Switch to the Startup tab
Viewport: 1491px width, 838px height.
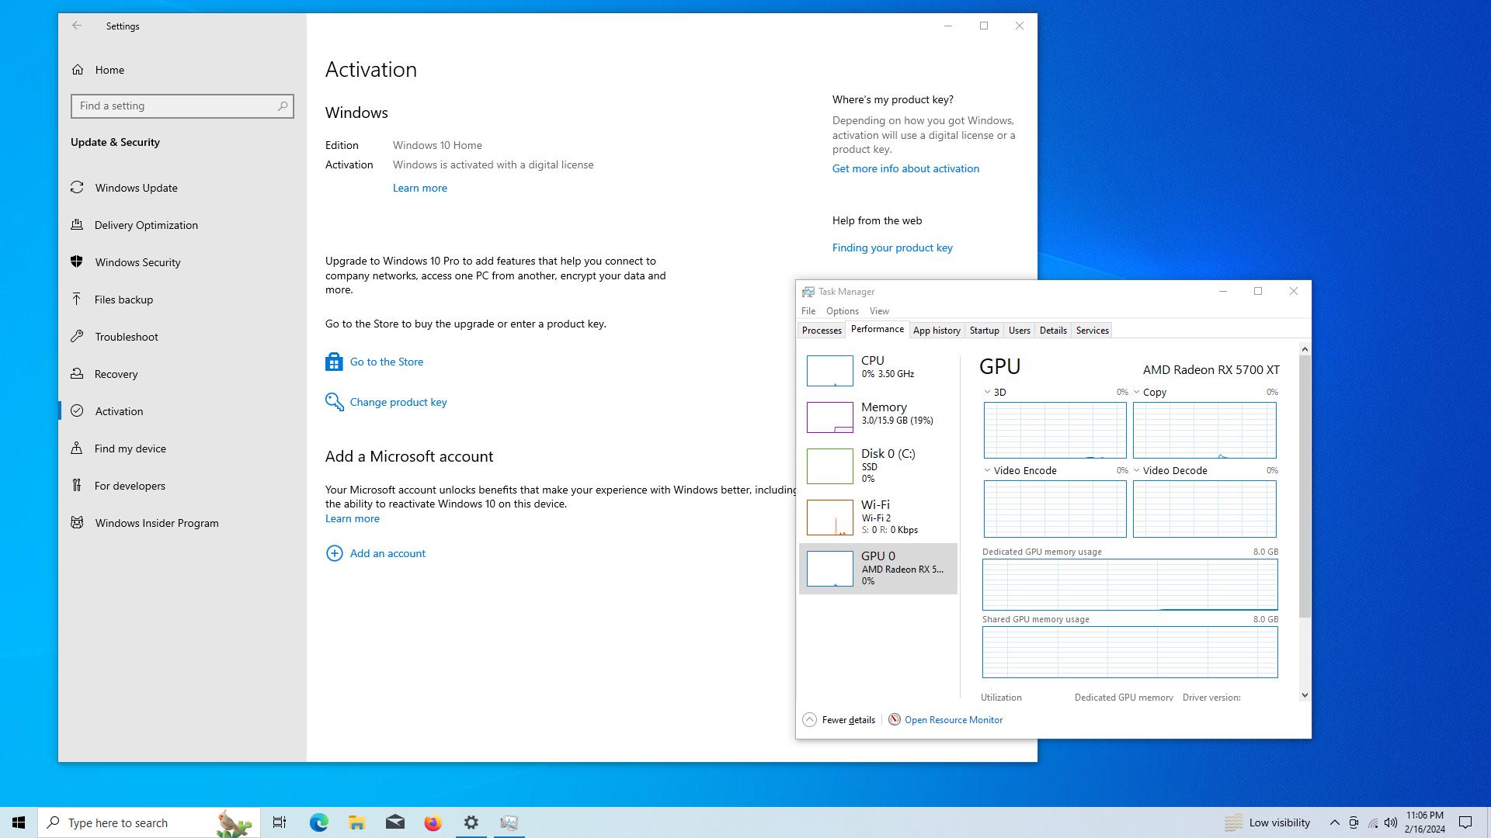984,331
